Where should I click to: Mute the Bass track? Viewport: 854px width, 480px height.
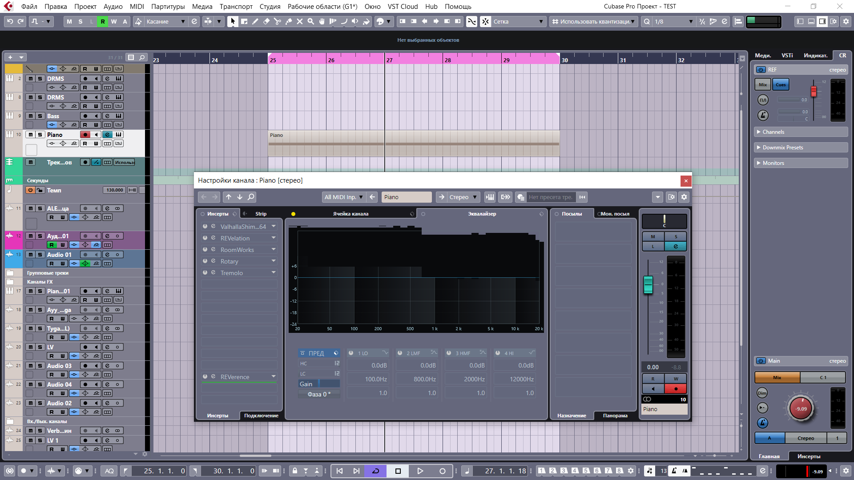(30, 116)
